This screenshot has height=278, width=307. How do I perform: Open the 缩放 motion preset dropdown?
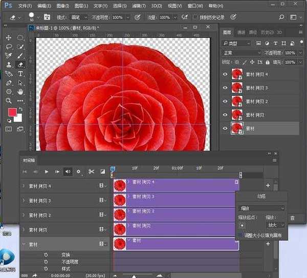click(x=261, y=208)
